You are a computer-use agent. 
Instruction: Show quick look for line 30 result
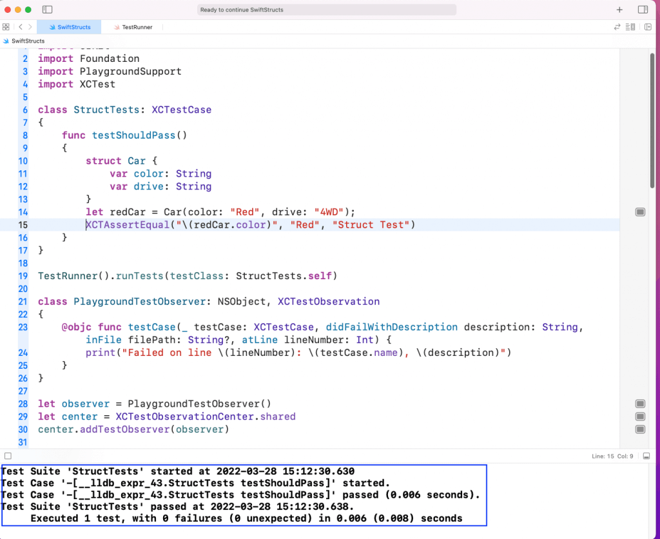(640, 429)
